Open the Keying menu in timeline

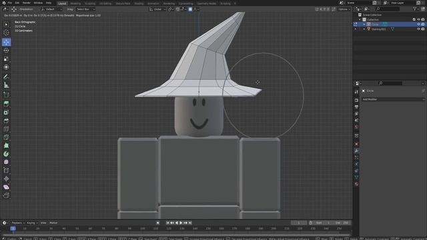click(32, 223)
